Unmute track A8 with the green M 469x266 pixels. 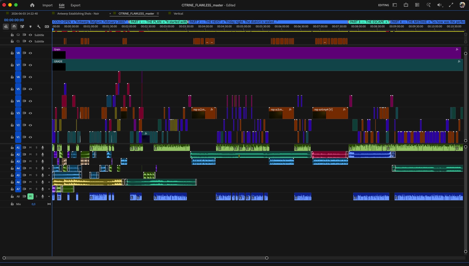30,196
